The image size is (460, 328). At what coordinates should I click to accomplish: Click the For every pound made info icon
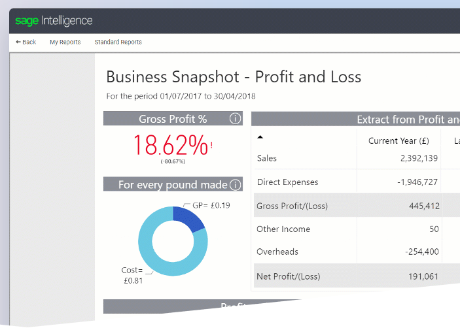[x=236, y=185]
